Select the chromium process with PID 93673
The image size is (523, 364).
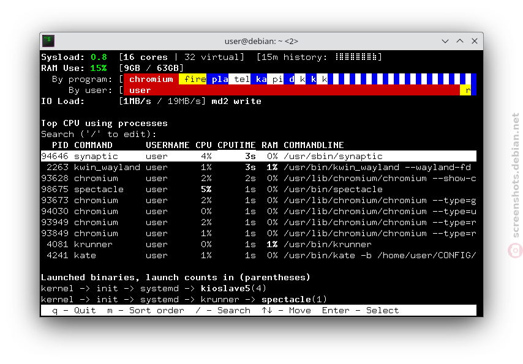point(258,200)
